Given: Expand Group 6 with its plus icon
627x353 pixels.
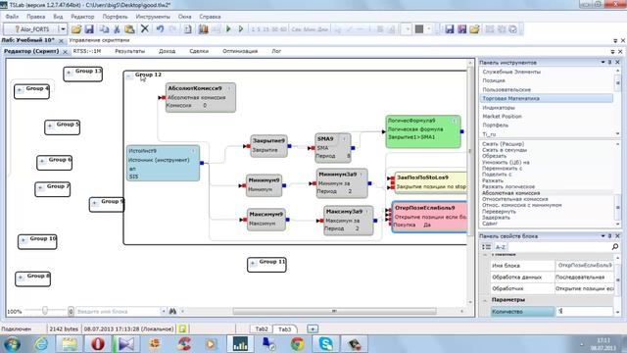Looking at the screenshot, I should [x=41, y=161].
